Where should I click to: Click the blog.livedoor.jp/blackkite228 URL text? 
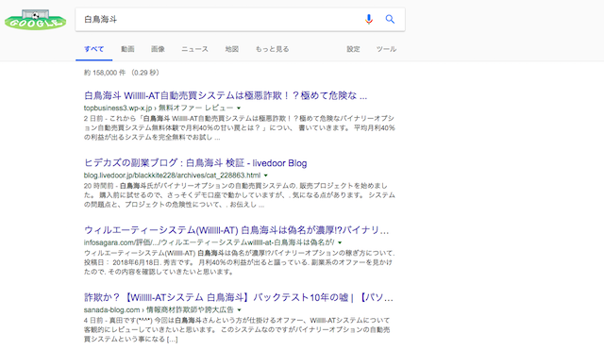[172, 175]
